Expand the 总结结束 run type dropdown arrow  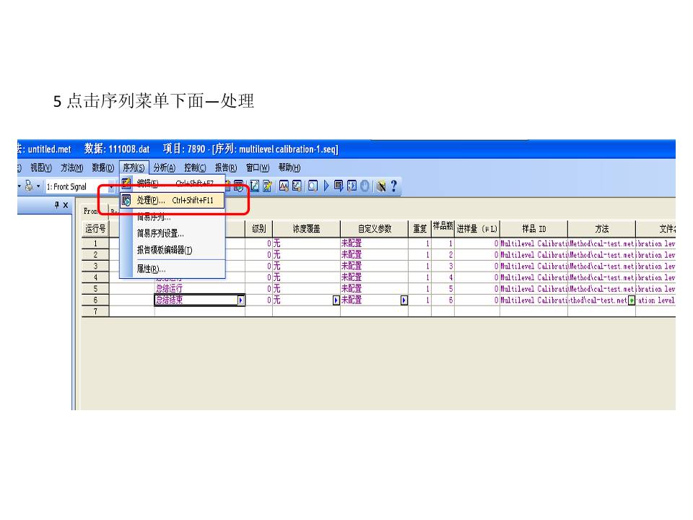241,300
